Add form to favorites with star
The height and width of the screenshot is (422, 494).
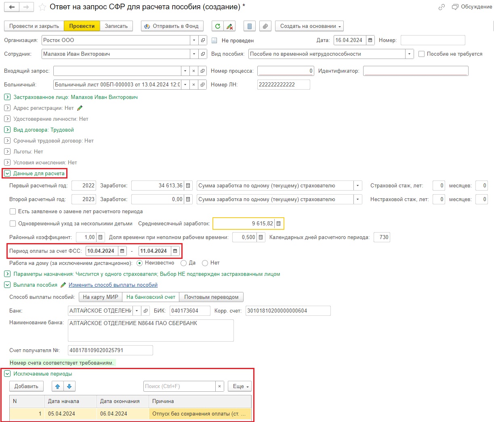pos(42,7)
